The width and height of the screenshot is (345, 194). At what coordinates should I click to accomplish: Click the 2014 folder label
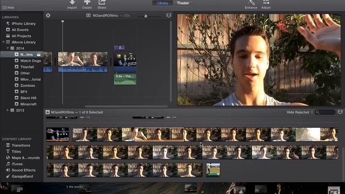click(x=20, y=48)
